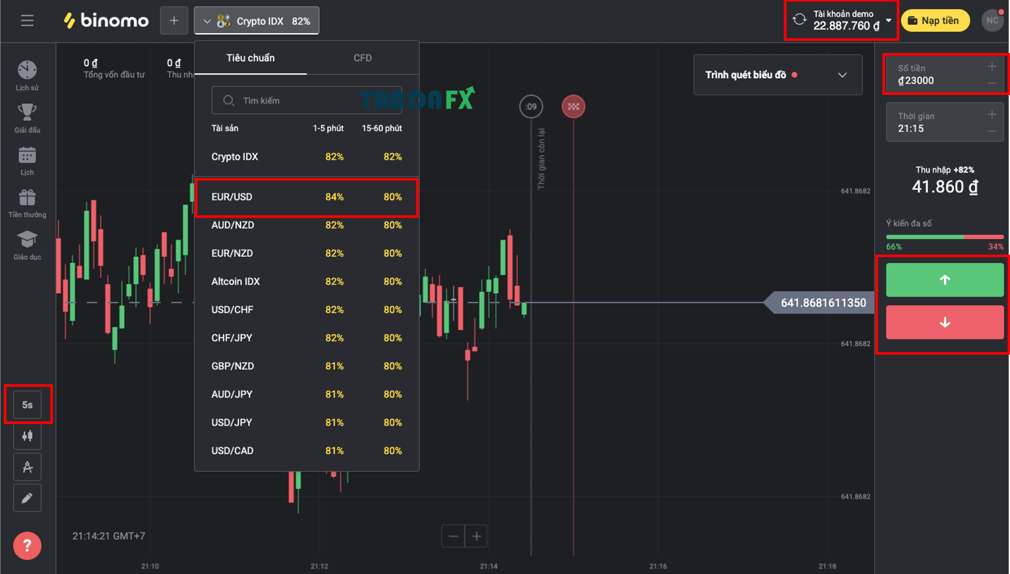Open Tiền thưởng bonus gift icon
This screenshot has width=1010, height=574.
[x=27, y=203]
